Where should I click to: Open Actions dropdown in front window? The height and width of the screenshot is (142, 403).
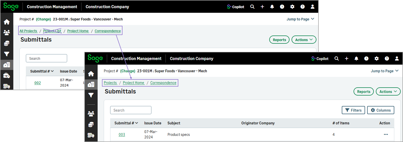(388, 92)
